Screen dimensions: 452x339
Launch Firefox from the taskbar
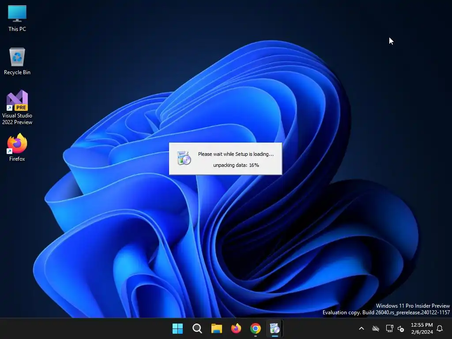[x=236, y=328]
